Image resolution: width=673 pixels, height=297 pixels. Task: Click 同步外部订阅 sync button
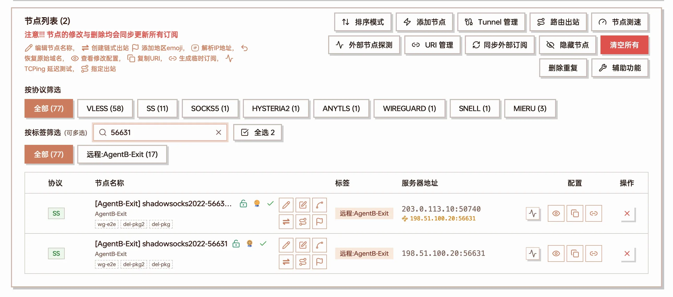pos(499,45)
